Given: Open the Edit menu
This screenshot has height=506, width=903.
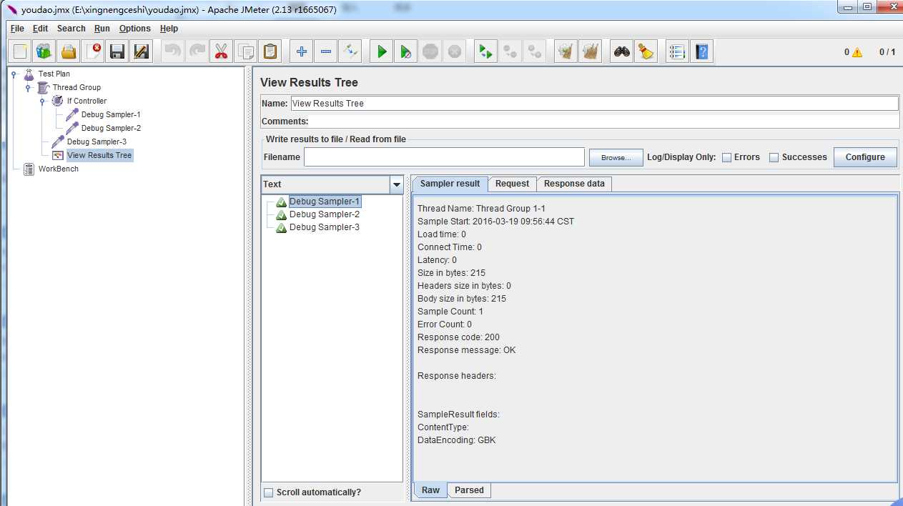Looking at the screenshot, I should [x=40, y=29].
